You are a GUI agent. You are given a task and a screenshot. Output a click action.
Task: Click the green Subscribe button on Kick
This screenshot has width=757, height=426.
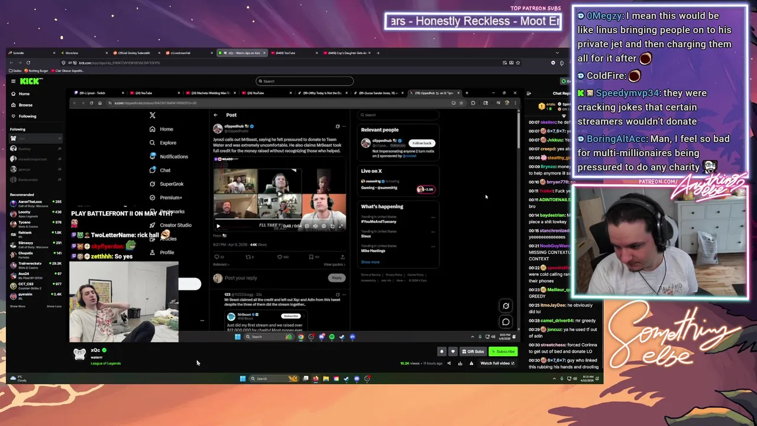[x=503, y=351]
